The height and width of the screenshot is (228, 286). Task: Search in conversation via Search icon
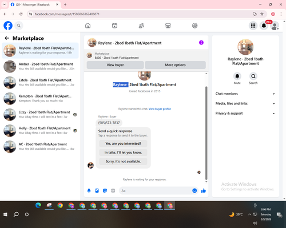click(253, 76)
